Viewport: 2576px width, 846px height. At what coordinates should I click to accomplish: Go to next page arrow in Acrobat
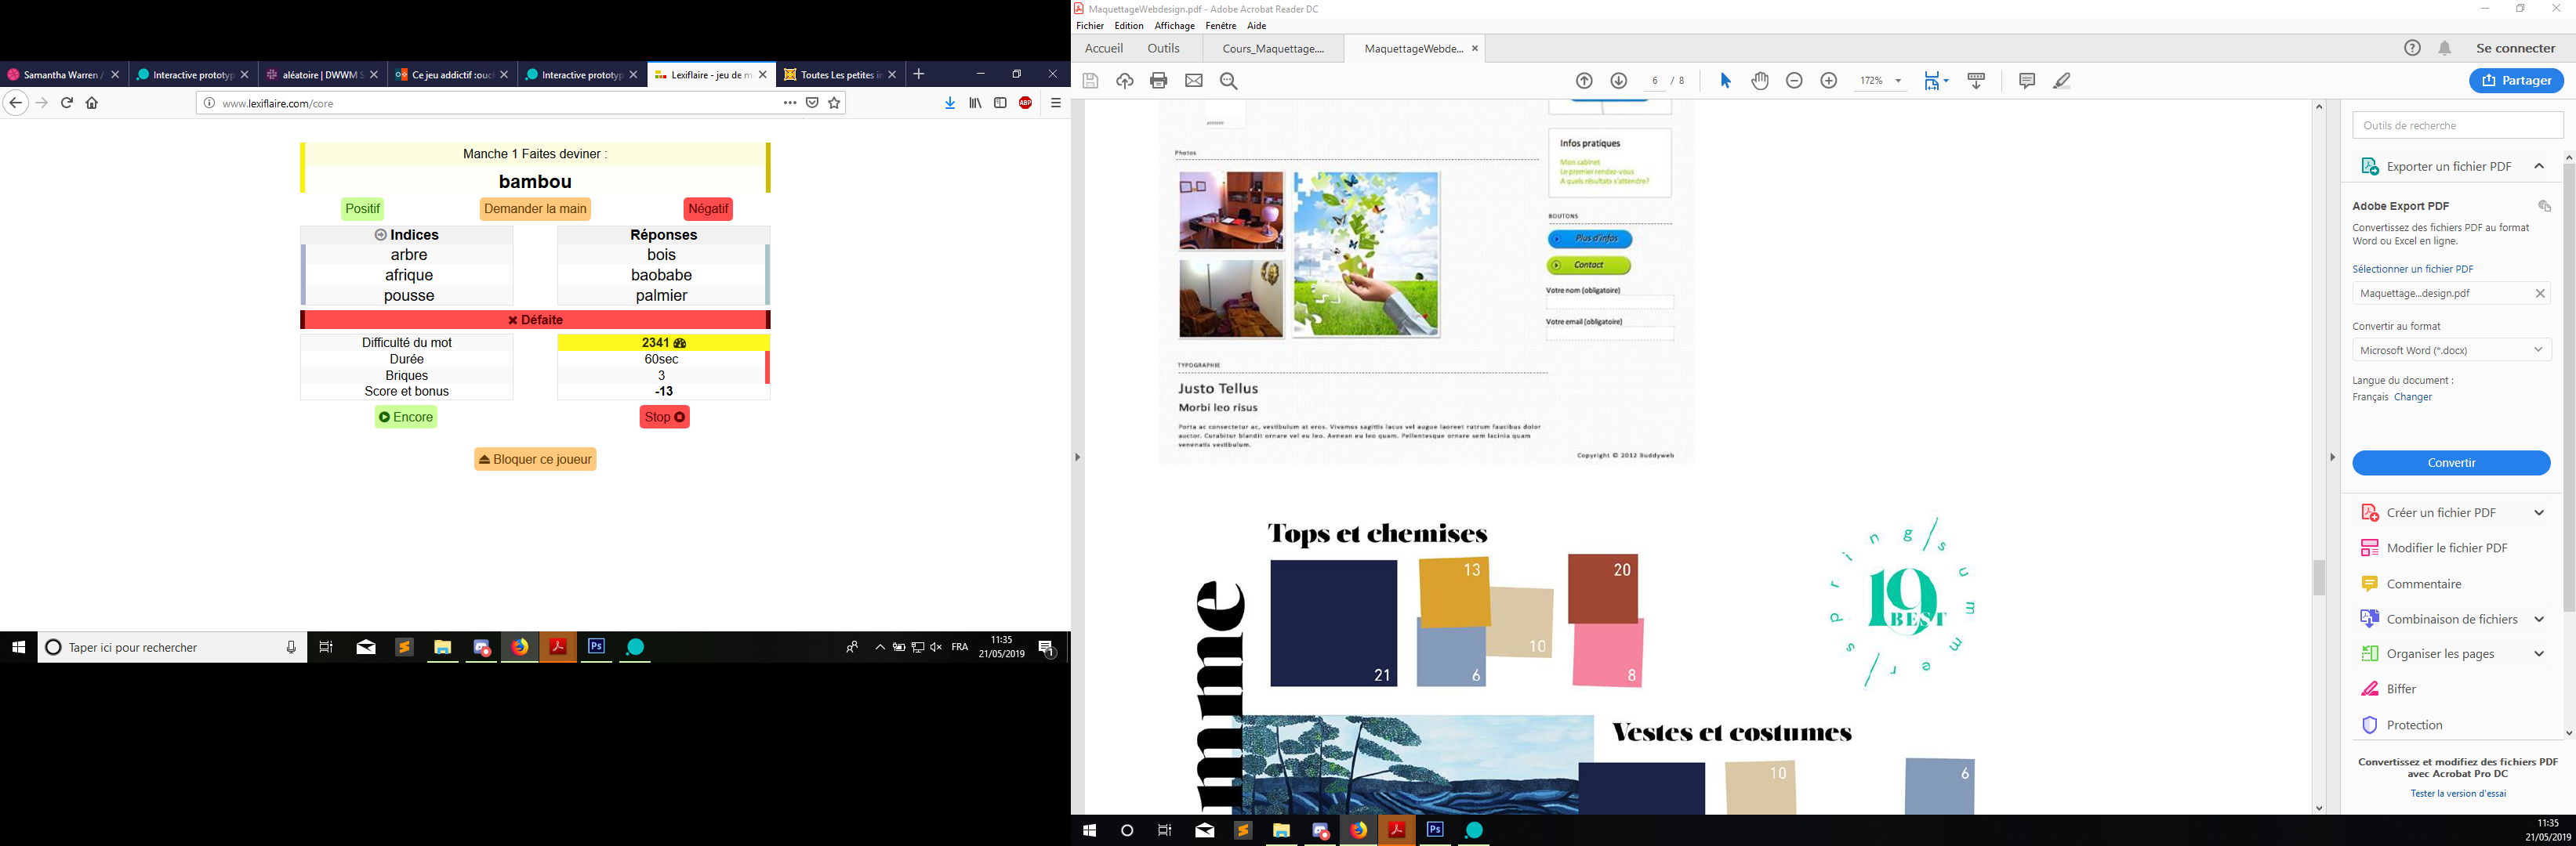1619,81
